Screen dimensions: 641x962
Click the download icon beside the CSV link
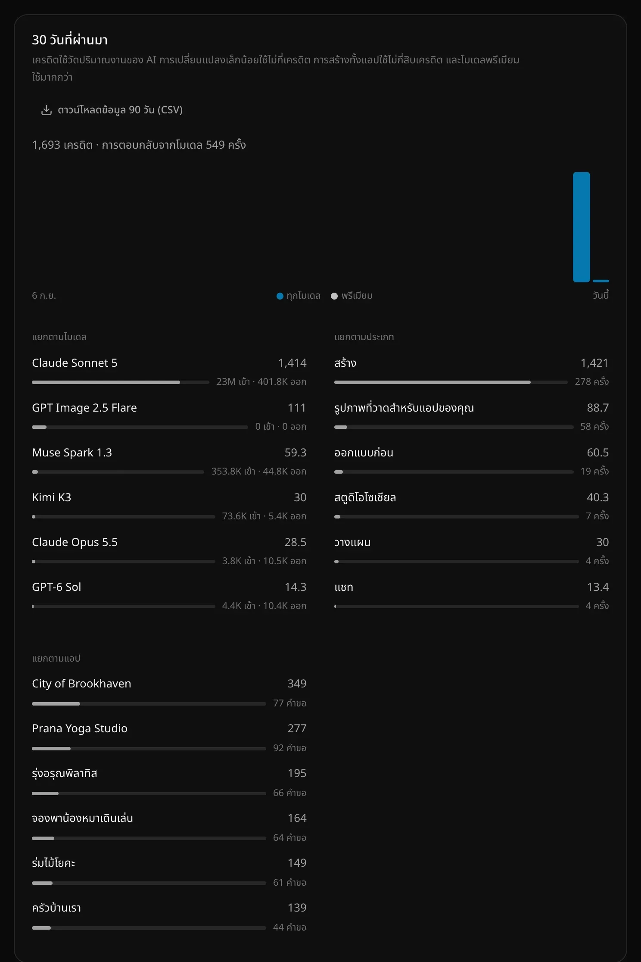click(x=46, y=110)
